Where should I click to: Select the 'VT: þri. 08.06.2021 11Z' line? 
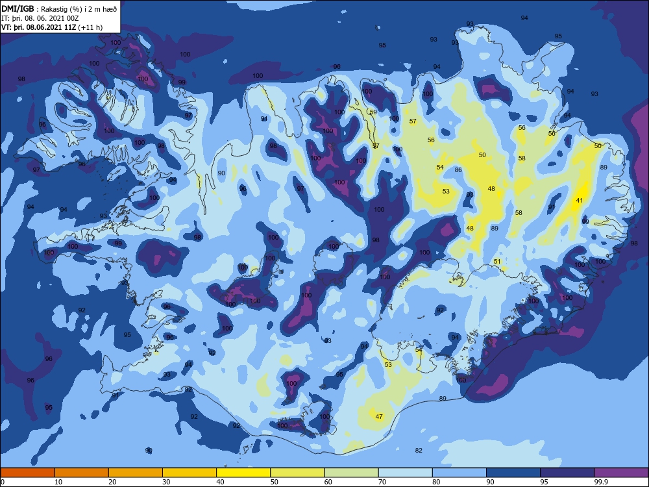click(x=39, y=27)
